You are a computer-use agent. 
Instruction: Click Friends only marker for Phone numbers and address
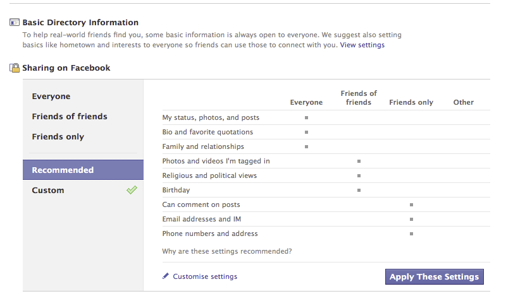[411, 233]
